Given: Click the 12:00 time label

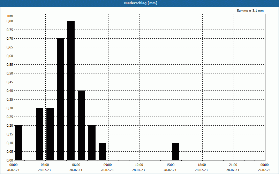Looking at the screenshot, I should point(139,165).
